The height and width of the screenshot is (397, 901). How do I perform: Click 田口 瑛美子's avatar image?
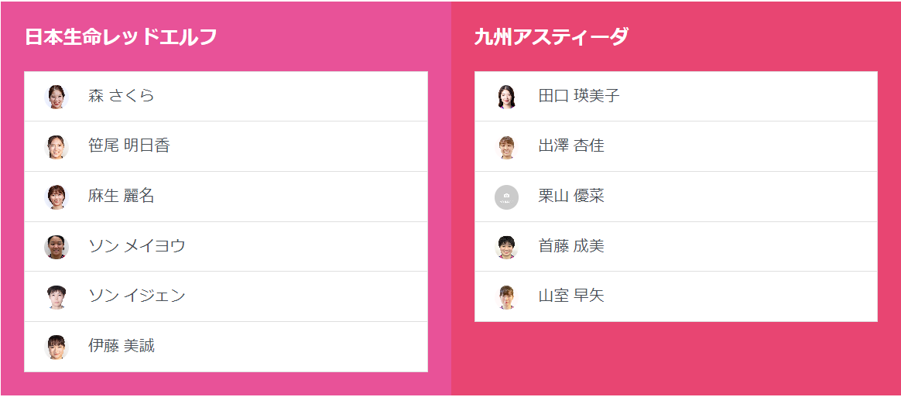point(506,97)
